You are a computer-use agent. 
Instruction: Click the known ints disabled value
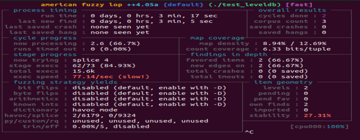tap(150, 104)
